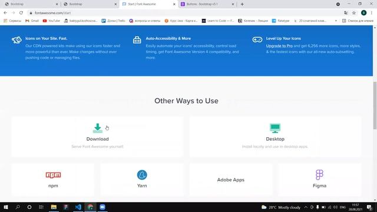This screenshot has height=212, width=377.
Task: Click the Other Ways to Use heading
Action: pyautogui.click(x=186, y=101)
